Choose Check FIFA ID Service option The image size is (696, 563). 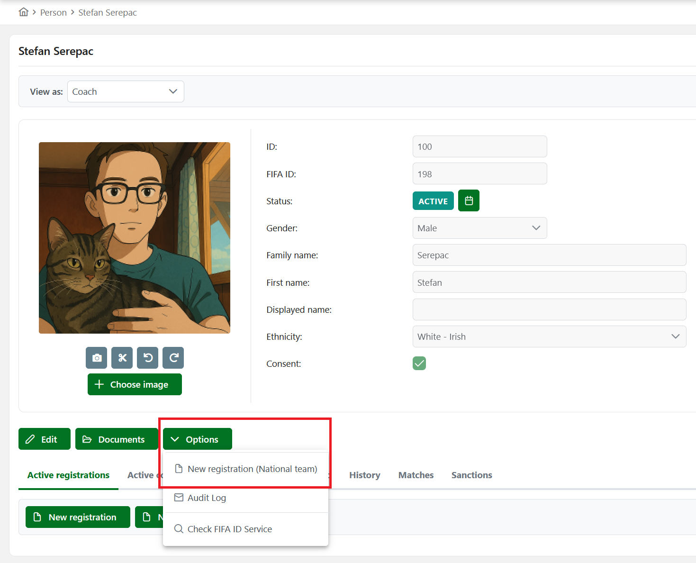[x=229, y=529]
